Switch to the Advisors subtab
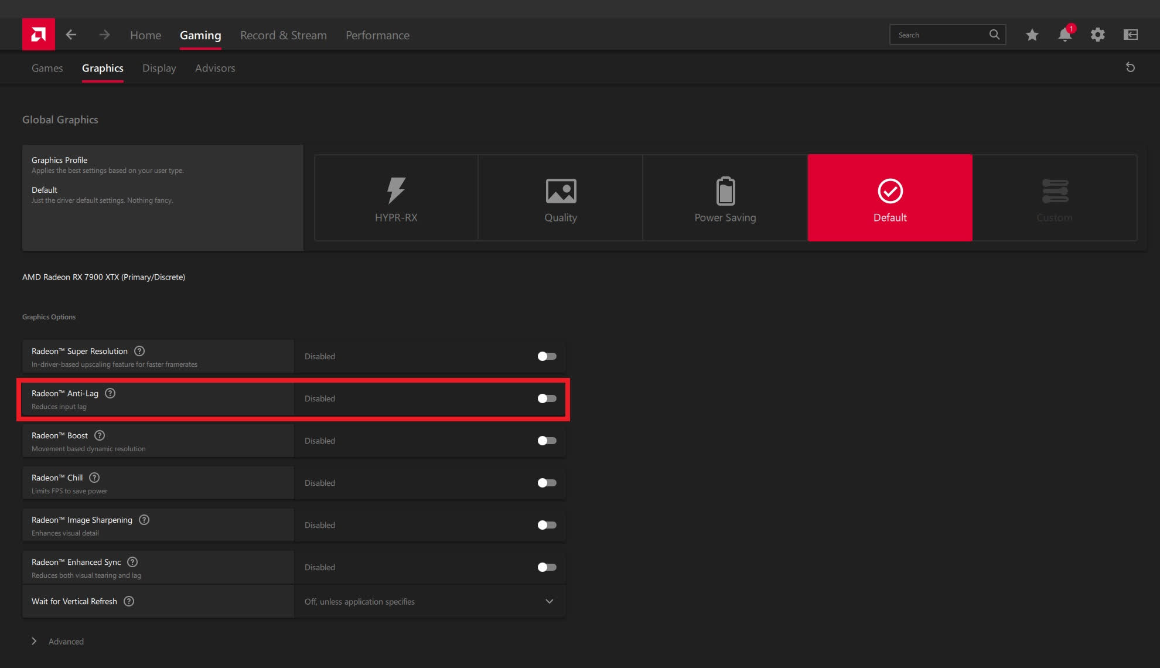 tap(215, 68)
